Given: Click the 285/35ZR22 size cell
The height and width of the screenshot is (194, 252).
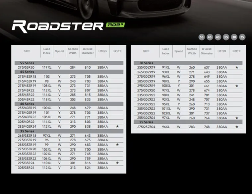Looking at the screenshot, I should click(x=27, y=159).
